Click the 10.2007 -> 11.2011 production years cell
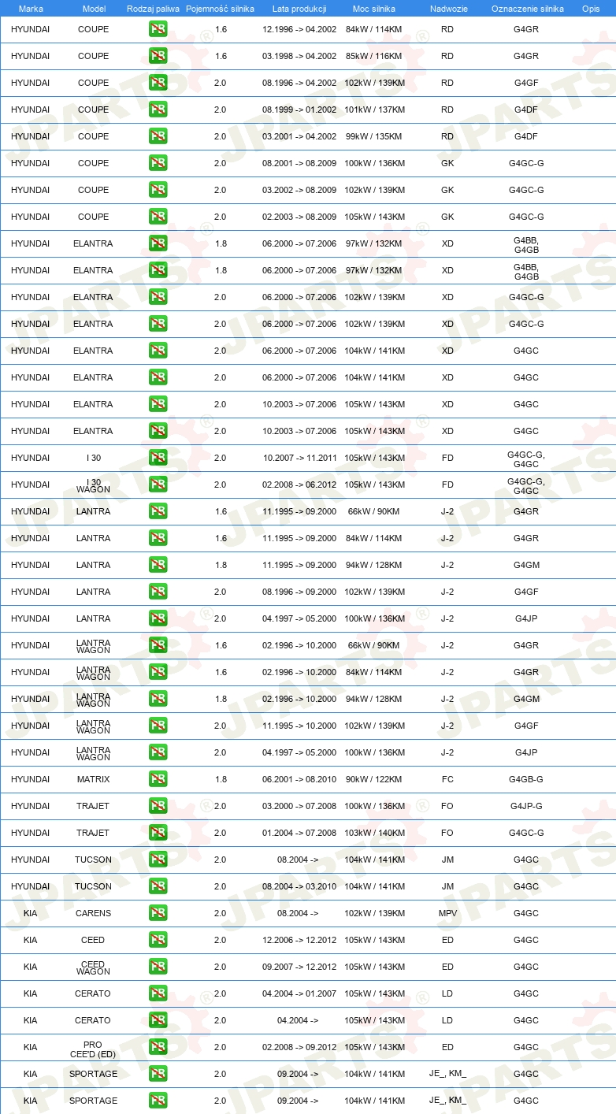Viewport: 616px width, 1114px height. click(299, 458)
